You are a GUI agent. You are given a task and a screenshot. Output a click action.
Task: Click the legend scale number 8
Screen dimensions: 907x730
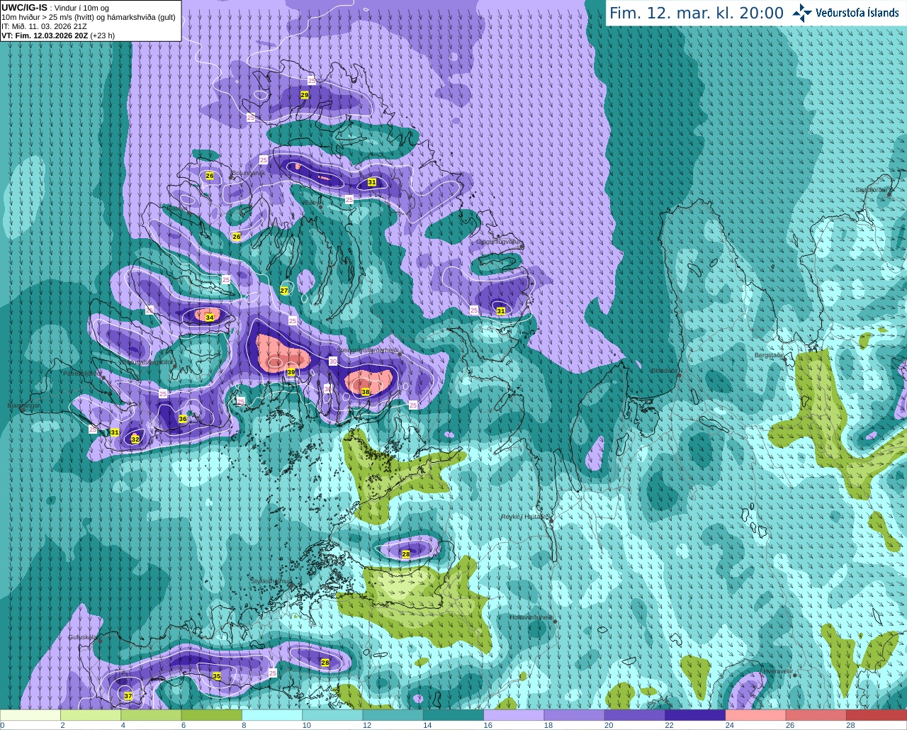pos(244,725)
